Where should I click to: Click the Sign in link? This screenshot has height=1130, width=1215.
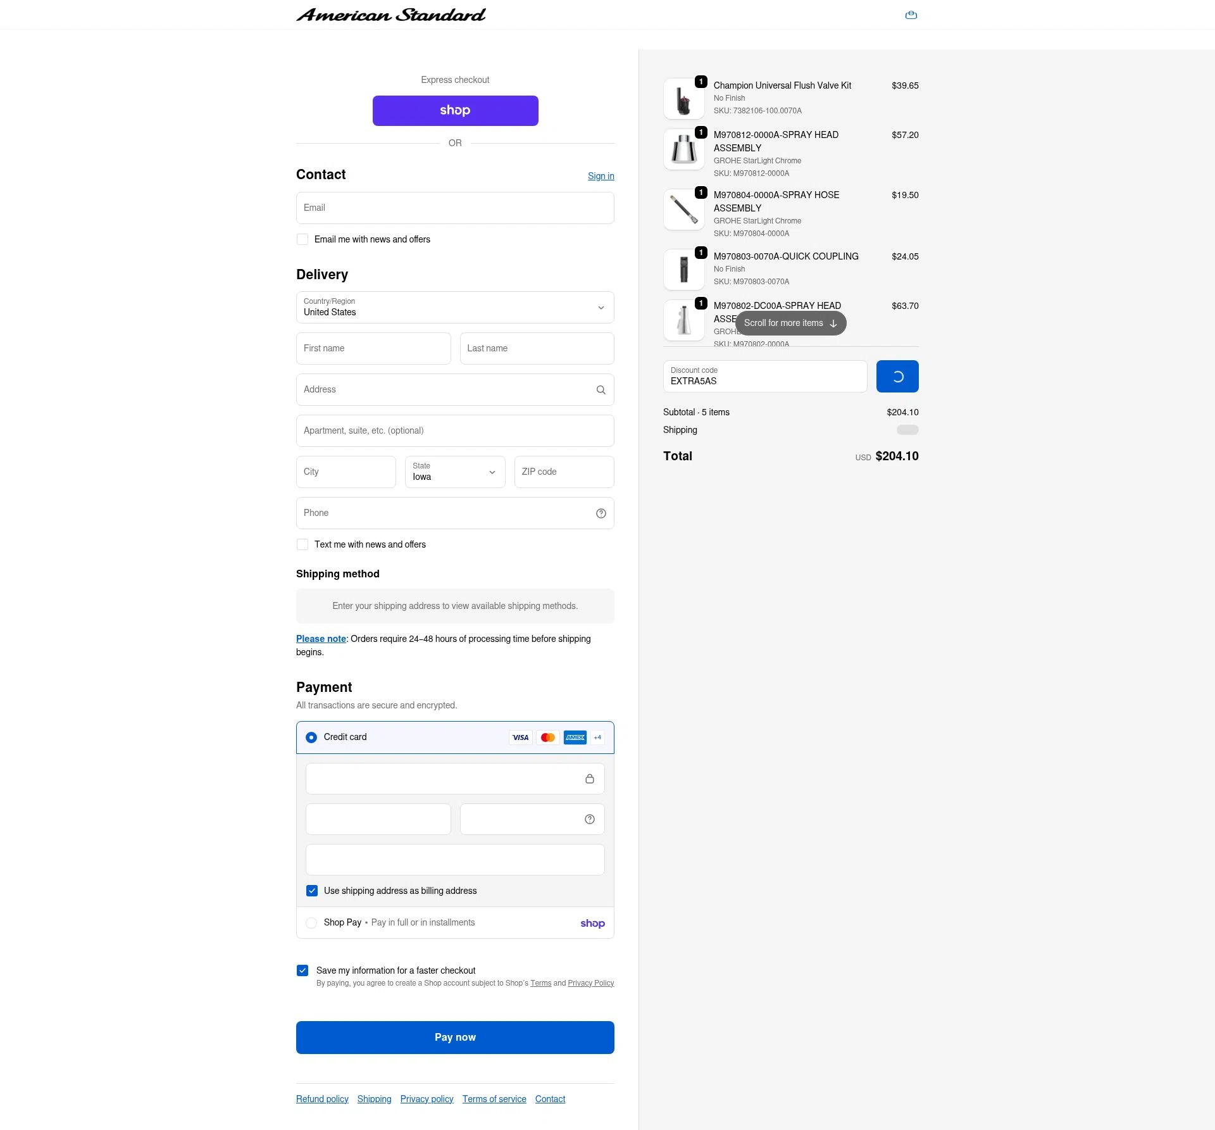[x=601, y=176]
